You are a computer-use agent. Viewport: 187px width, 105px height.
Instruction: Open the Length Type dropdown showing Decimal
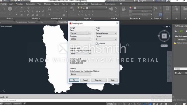(81, 33)
